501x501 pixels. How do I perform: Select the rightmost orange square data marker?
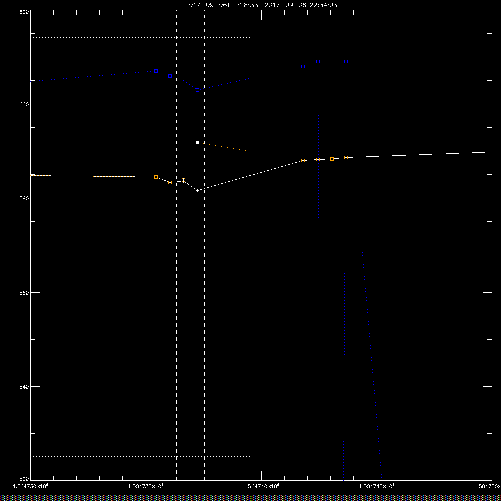tap(346, 157)
